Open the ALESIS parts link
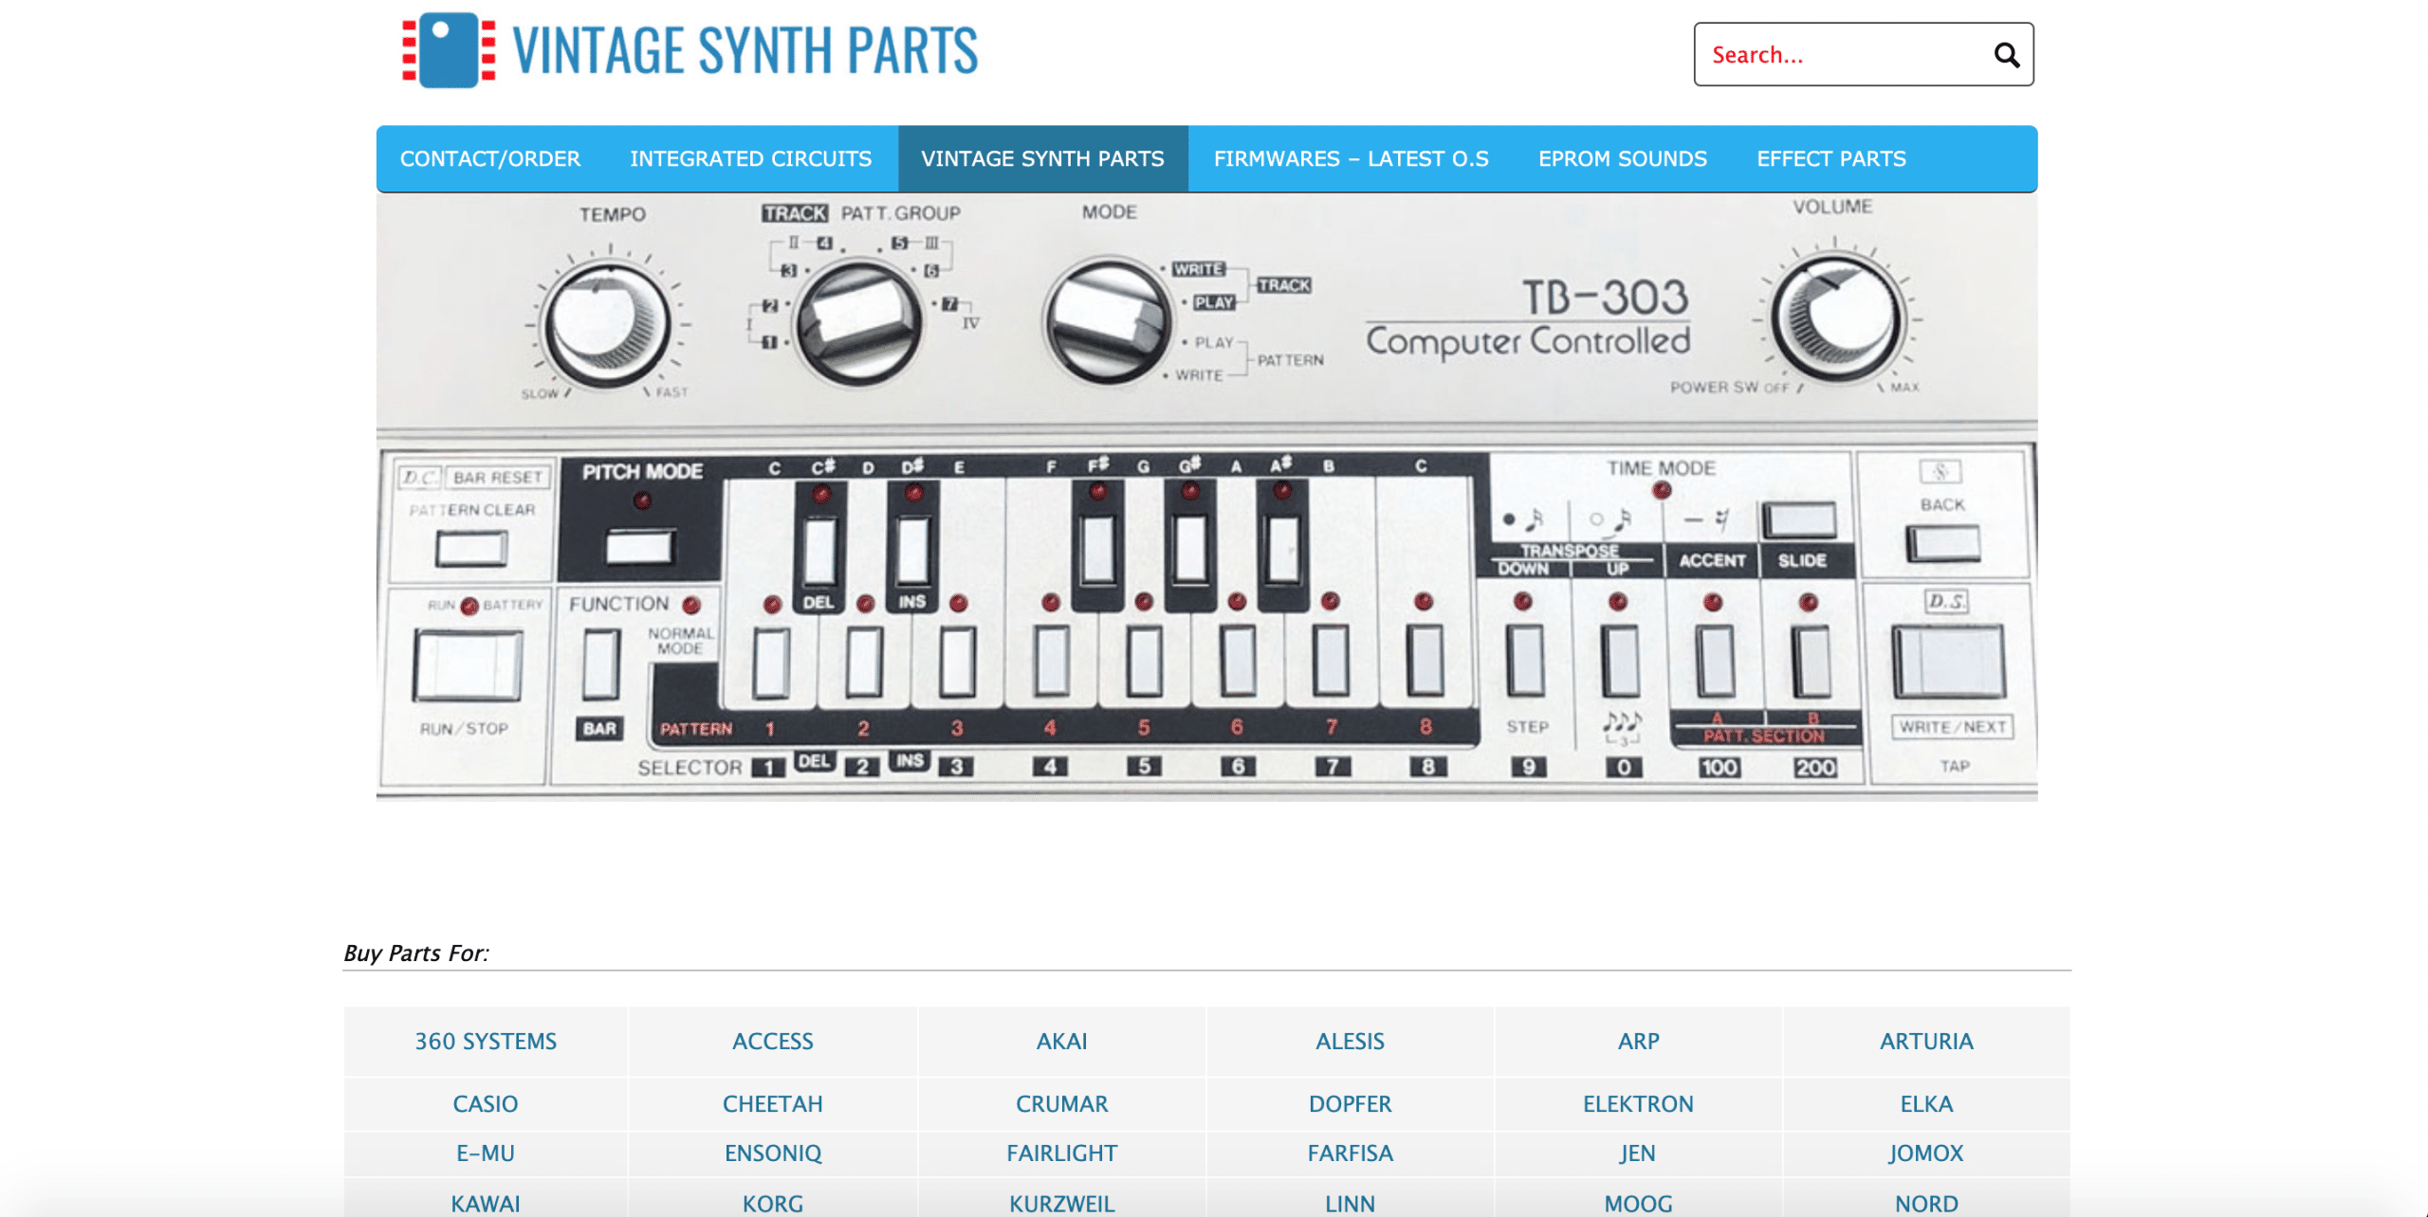Image resolution: width=2428 pixels, height=1217 pixels. tap(1350, 1041)
